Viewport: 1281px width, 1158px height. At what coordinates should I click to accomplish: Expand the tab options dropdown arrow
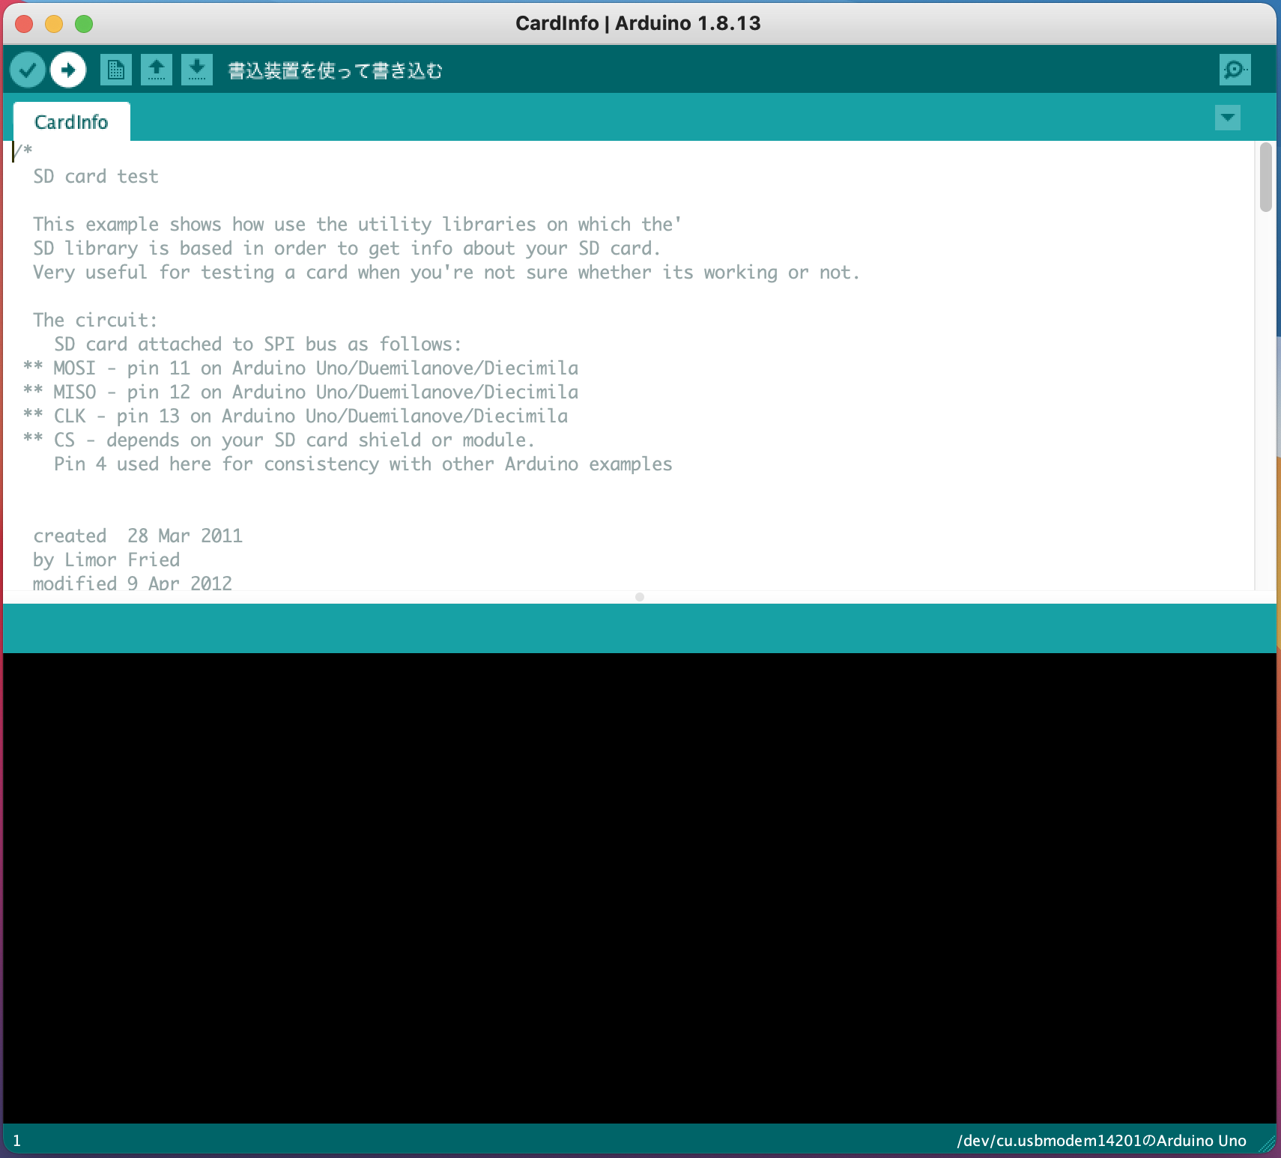(1228, 118)
